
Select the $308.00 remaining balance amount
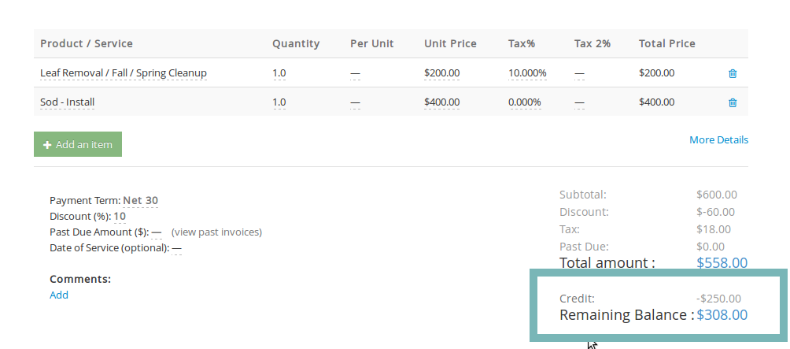[722, 314]
